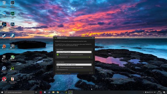Image resolution: width=167 pixels, height=94 pixels.
Task: Enable Remove background noise from incoming audio
Action: point(58,67)
